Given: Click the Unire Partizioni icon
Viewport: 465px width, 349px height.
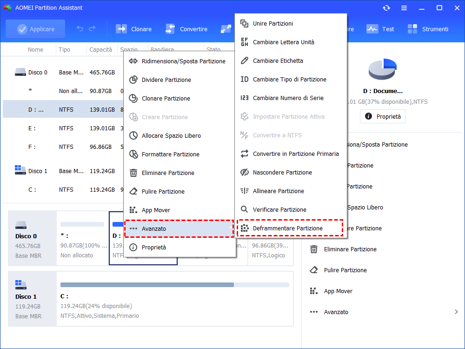Looking at the screenshot, I should tap(245, 23).
